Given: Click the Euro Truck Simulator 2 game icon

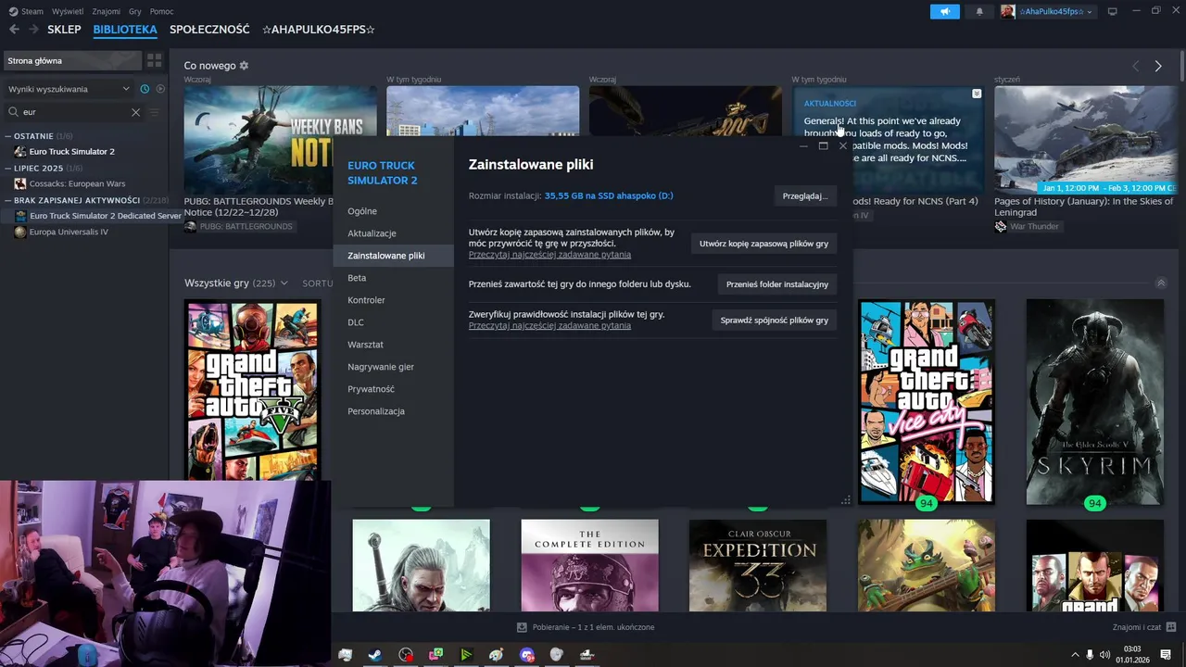Looking at the screenshot, I should pyautogui.click(x=20, y=151).
